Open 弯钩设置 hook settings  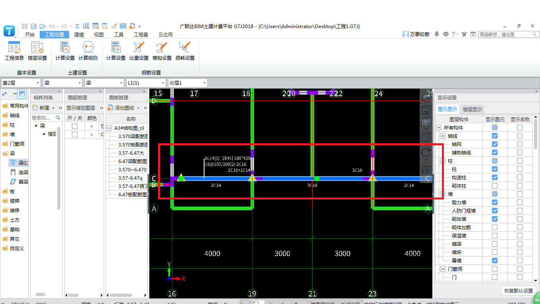click(162, 51)
